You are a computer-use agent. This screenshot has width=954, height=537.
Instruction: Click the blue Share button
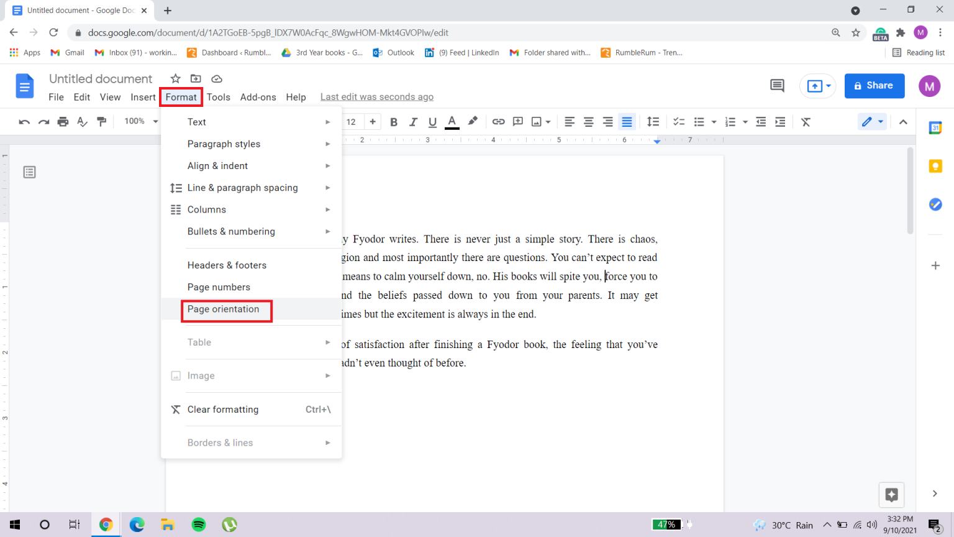[874, 86]
